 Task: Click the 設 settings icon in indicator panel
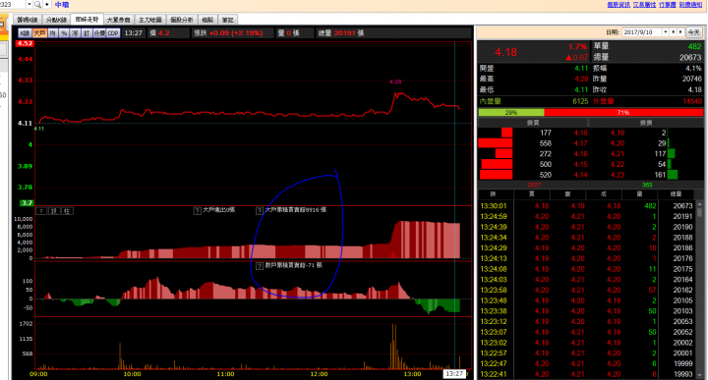point(54,211)
